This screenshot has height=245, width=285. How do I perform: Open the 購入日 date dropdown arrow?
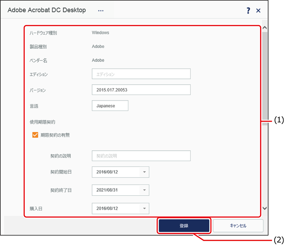[144, 208]
